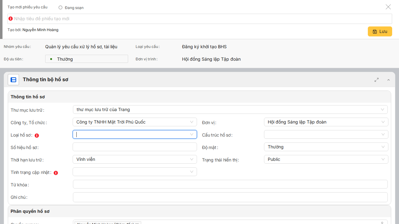Collapse the Thông tin bộ hồ sơ section
The image size is (399, 224).
388,80
